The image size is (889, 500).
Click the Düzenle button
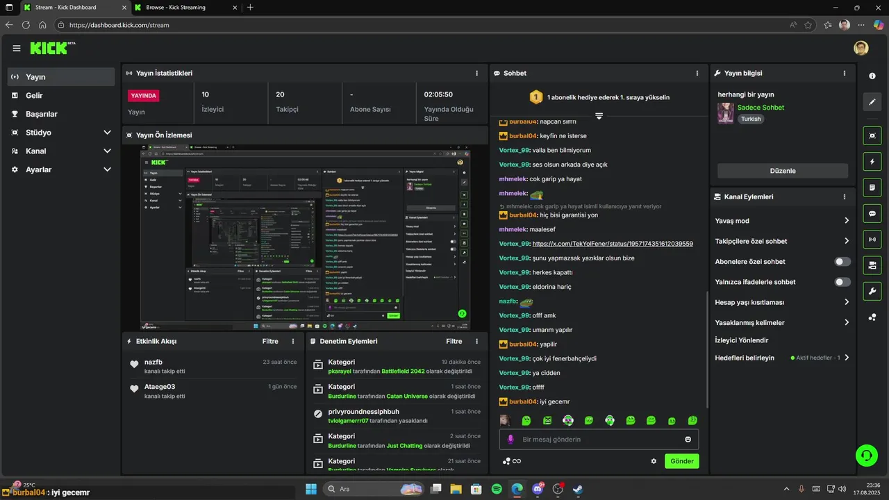[x=783, y=171]
